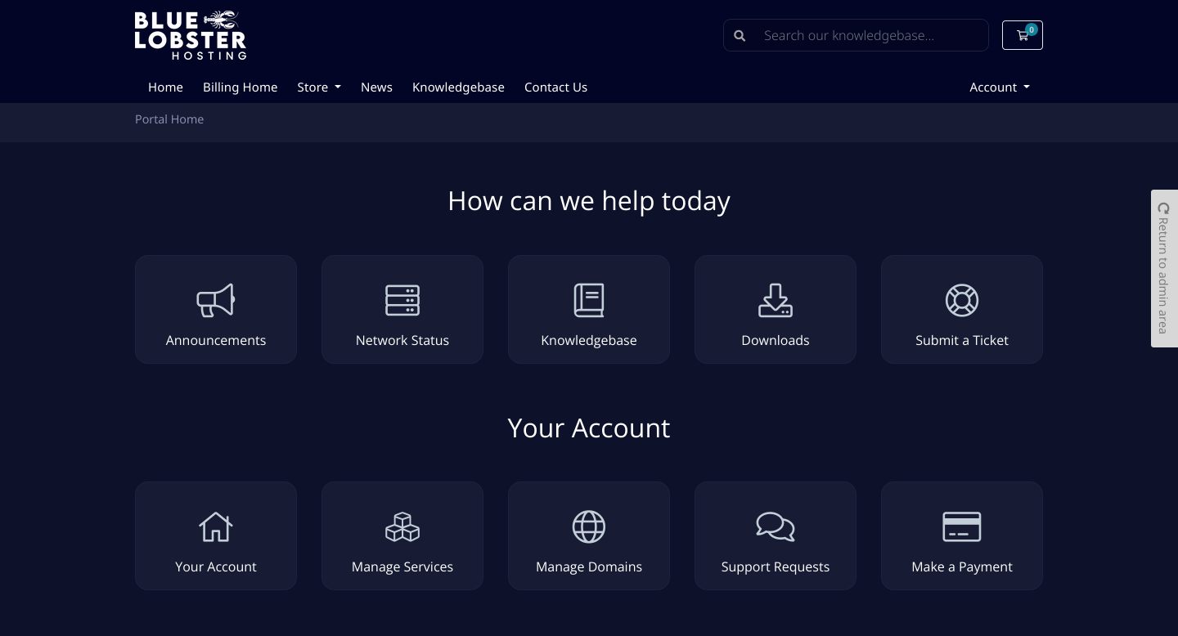The image size is (1178, 636).
Task: Click the Portal Home breadcrumb link
Action: [169, 119]
